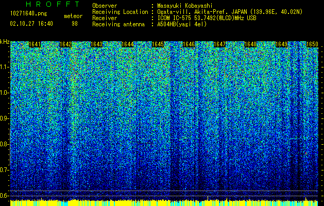The height and width of the screenshot is (206, 324).
Task: Click the 1646 time marker
Action: click(x=189, y=44)
